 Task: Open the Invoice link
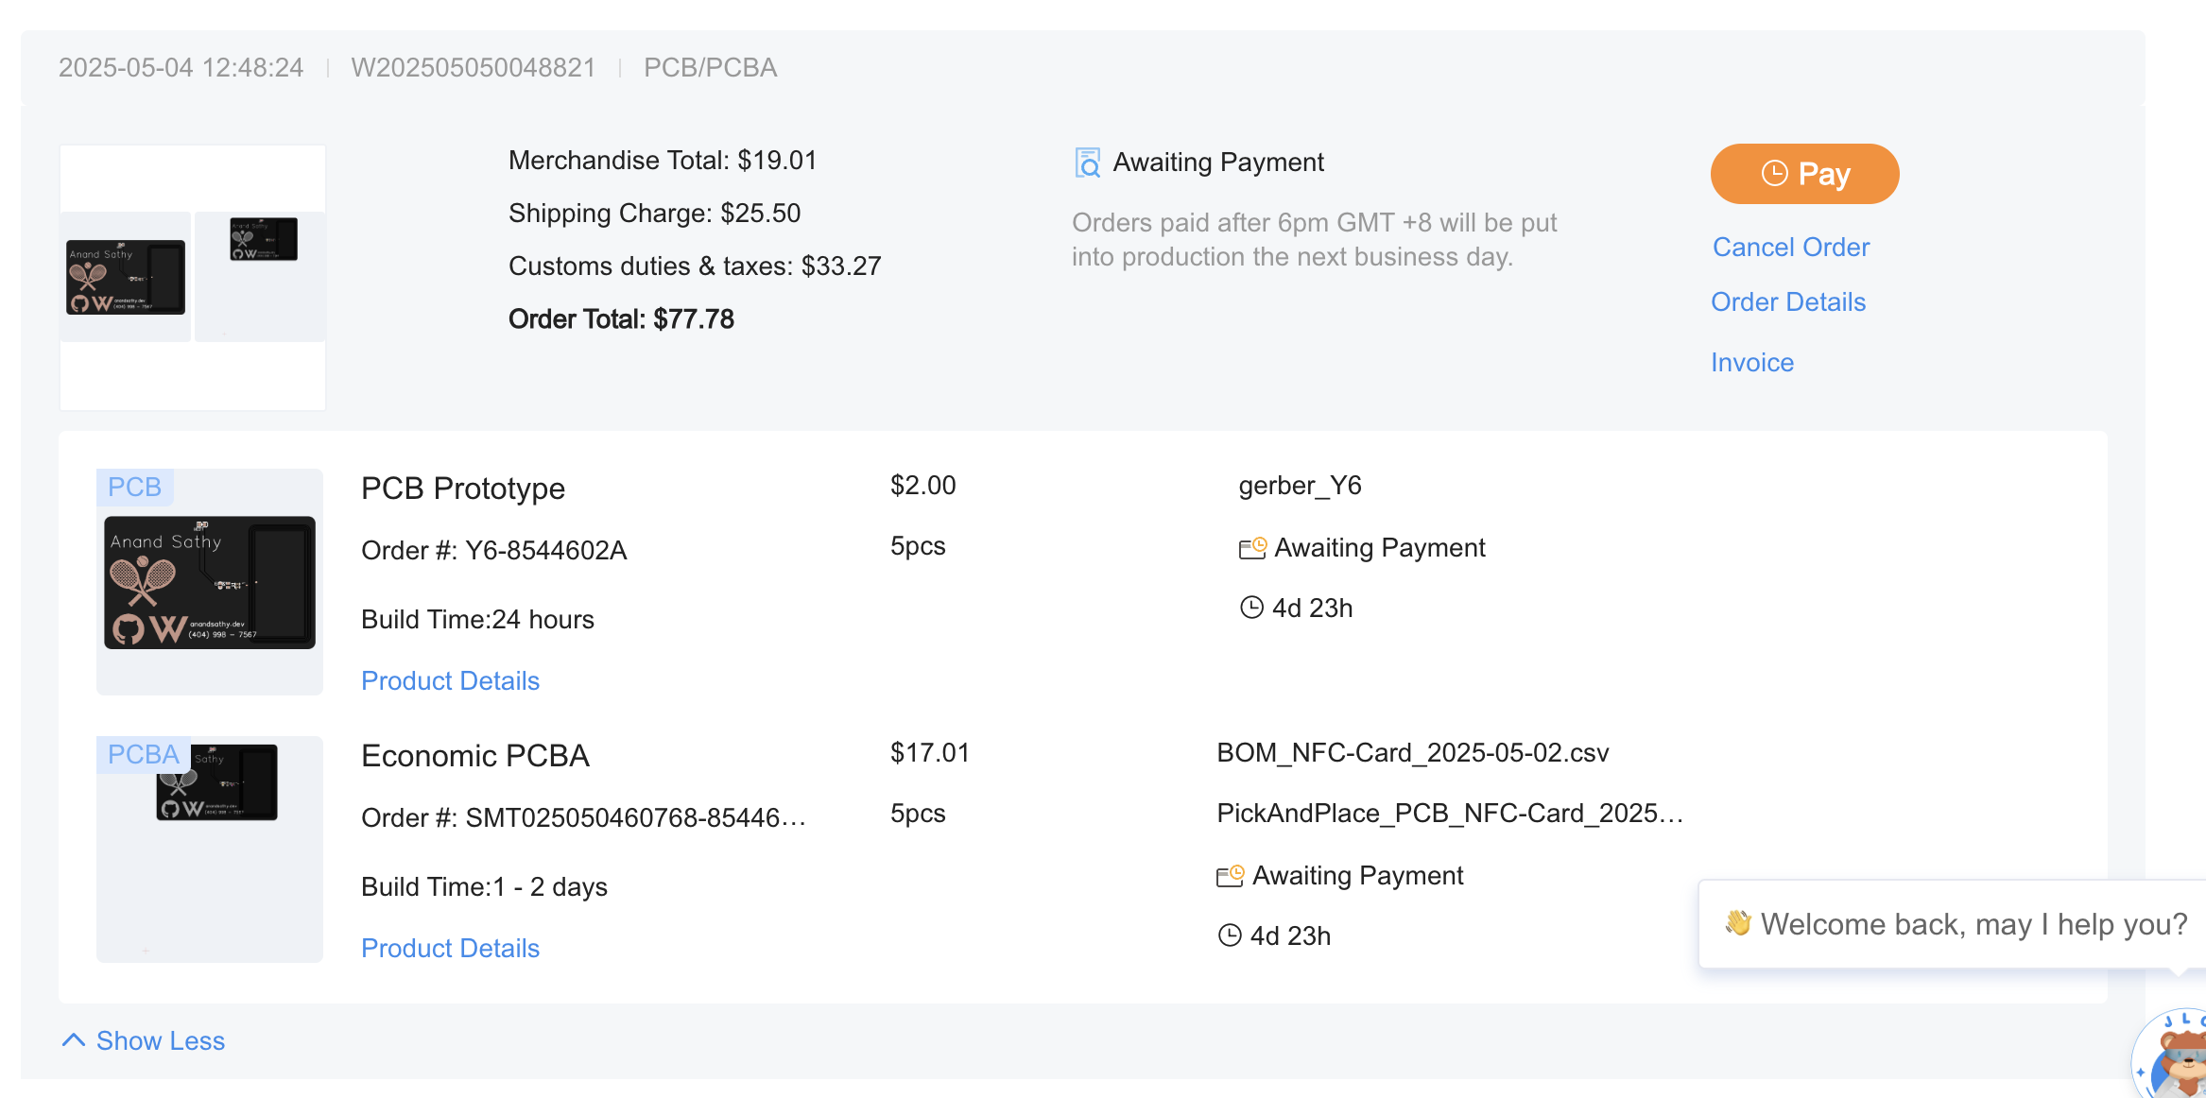[x=1751, y=363]
